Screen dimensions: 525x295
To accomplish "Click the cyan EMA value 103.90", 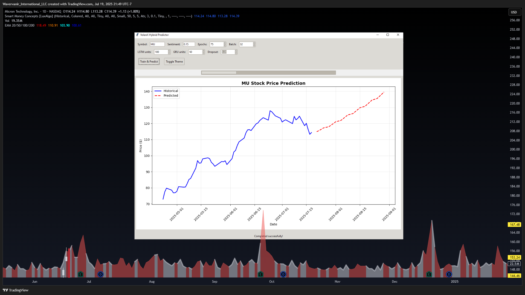I will (65, 25).
